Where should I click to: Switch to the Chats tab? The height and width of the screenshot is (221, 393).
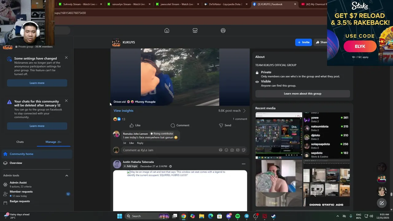(x=20, y=142)
